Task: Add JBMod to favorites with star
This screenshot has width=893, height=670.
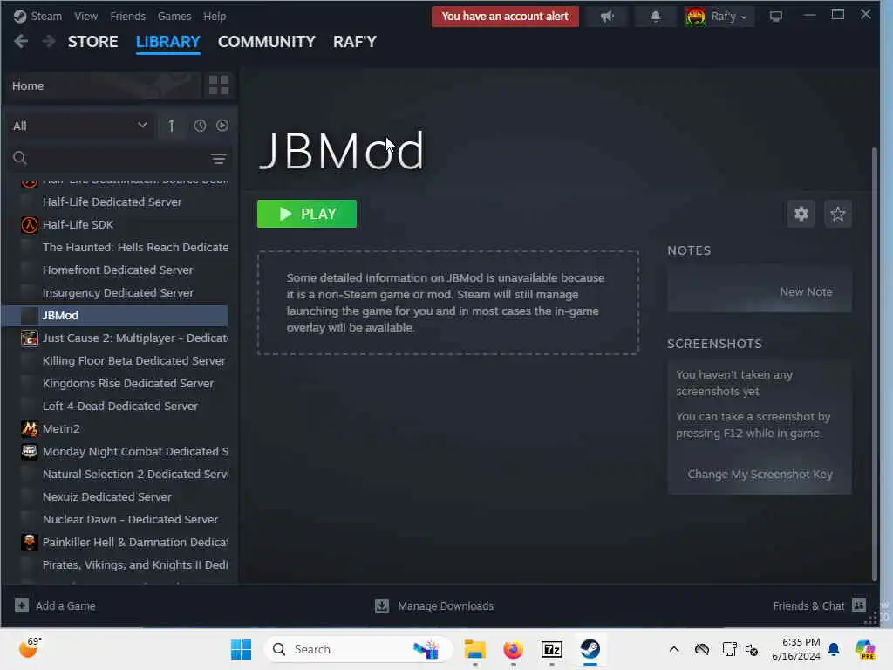Action: (838, 214)
